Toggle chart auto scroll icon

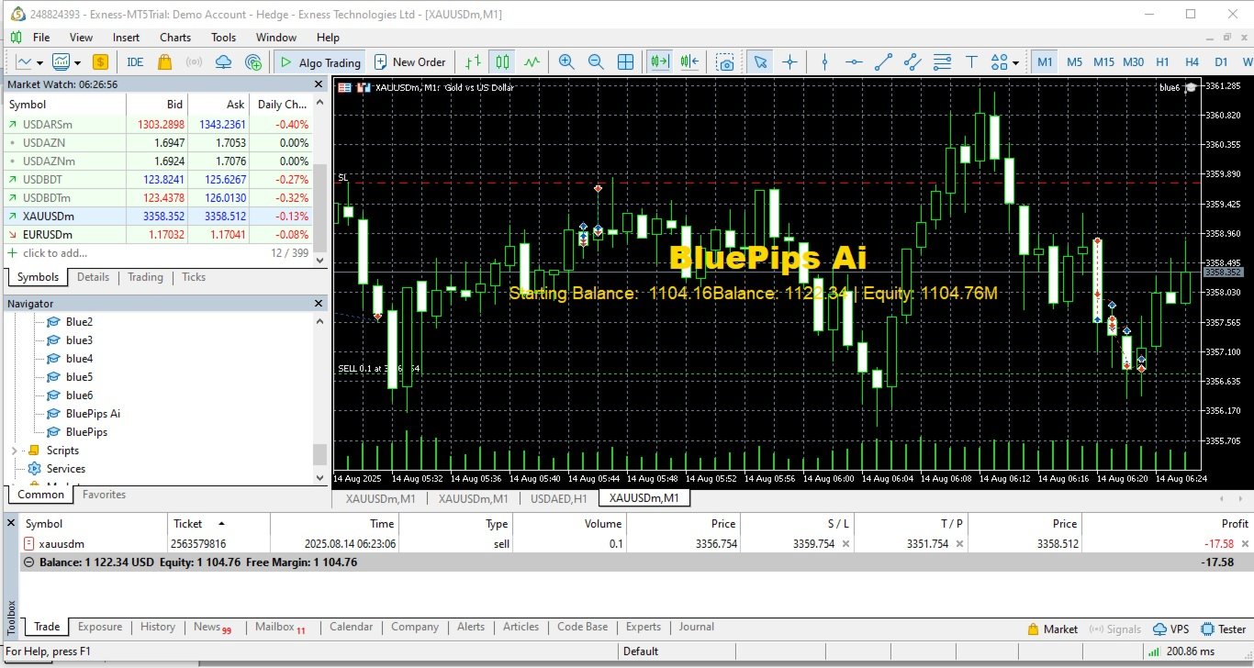[x=659, y=62]
